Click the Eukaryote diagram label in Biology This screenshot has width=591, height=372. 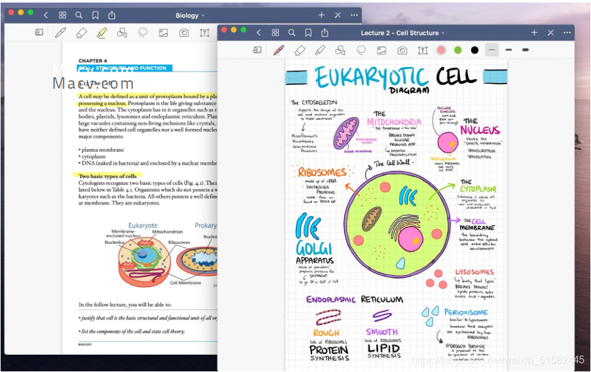(x=143, y=225)
